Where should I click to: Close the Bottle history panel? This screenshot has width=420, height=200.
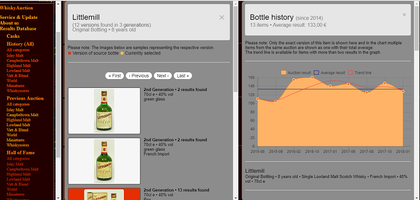pyautogui.click(x=404, y=15)
